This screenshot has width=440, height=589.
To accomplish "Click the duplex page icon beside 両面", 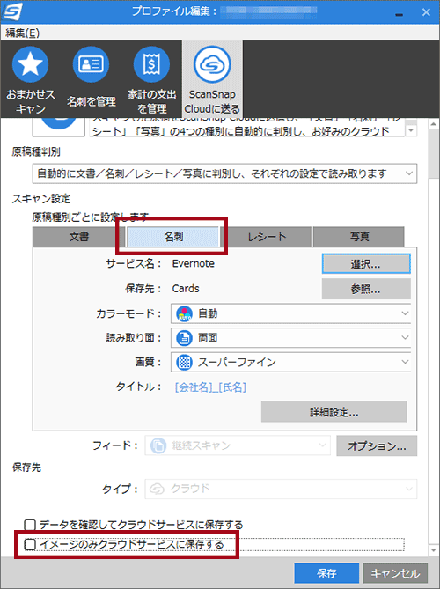I will coord(184,338).
